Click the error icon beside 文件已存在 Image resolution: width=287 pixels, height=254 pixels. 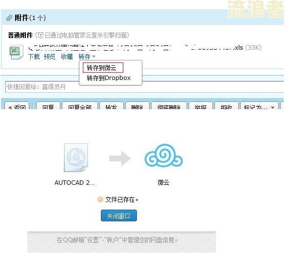point(100,199)
